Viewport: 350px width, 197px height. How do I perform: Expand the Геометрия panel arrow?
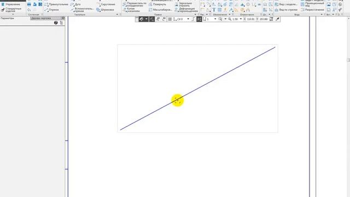117,15
